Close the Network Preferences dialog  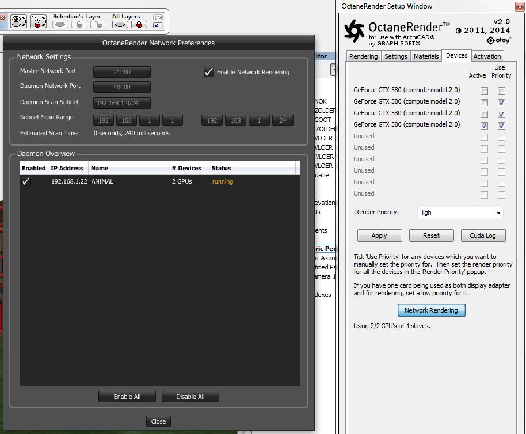[158, 421]
